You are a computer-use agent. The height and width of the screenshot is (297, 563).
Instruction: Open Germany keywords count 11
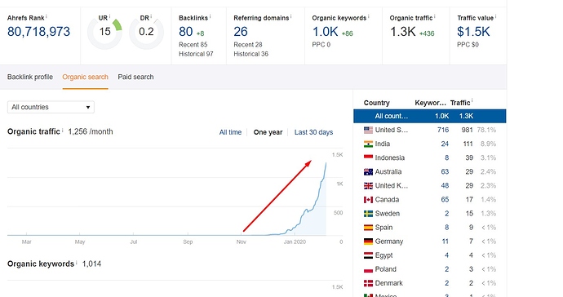point(446,242)
